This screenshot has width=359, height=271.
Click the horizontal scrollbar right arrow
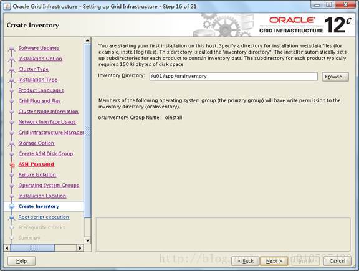[80, 248]
